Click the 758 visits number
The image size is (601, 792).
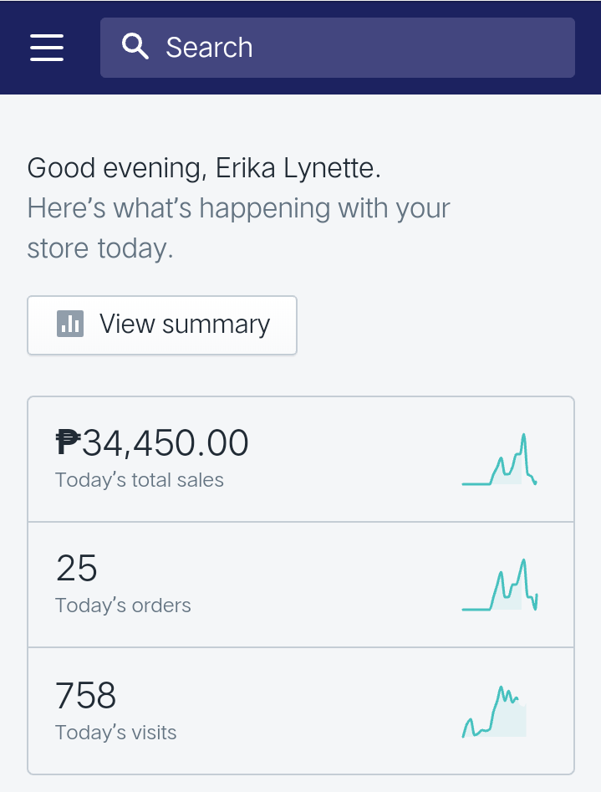coord(85,696)
